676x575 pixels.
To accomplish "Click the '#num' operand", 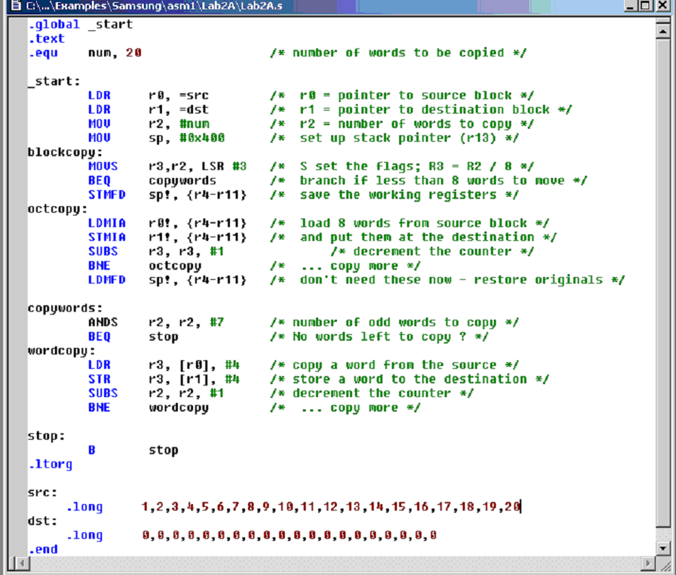I will tap(194, 124).
